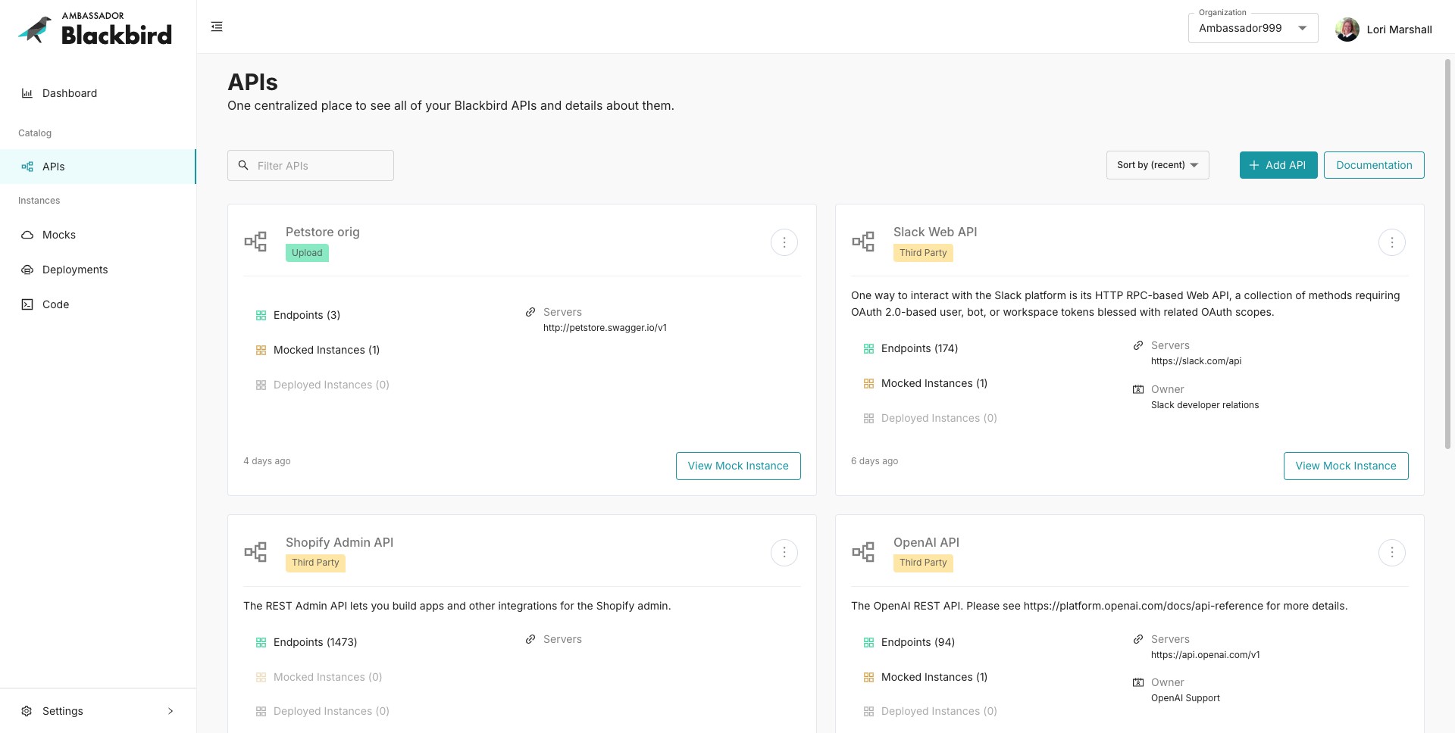Click the https://slack.com/api server URL
Image resolution: width=1455 pixels, height=733 pixels.
(1196, 361)
